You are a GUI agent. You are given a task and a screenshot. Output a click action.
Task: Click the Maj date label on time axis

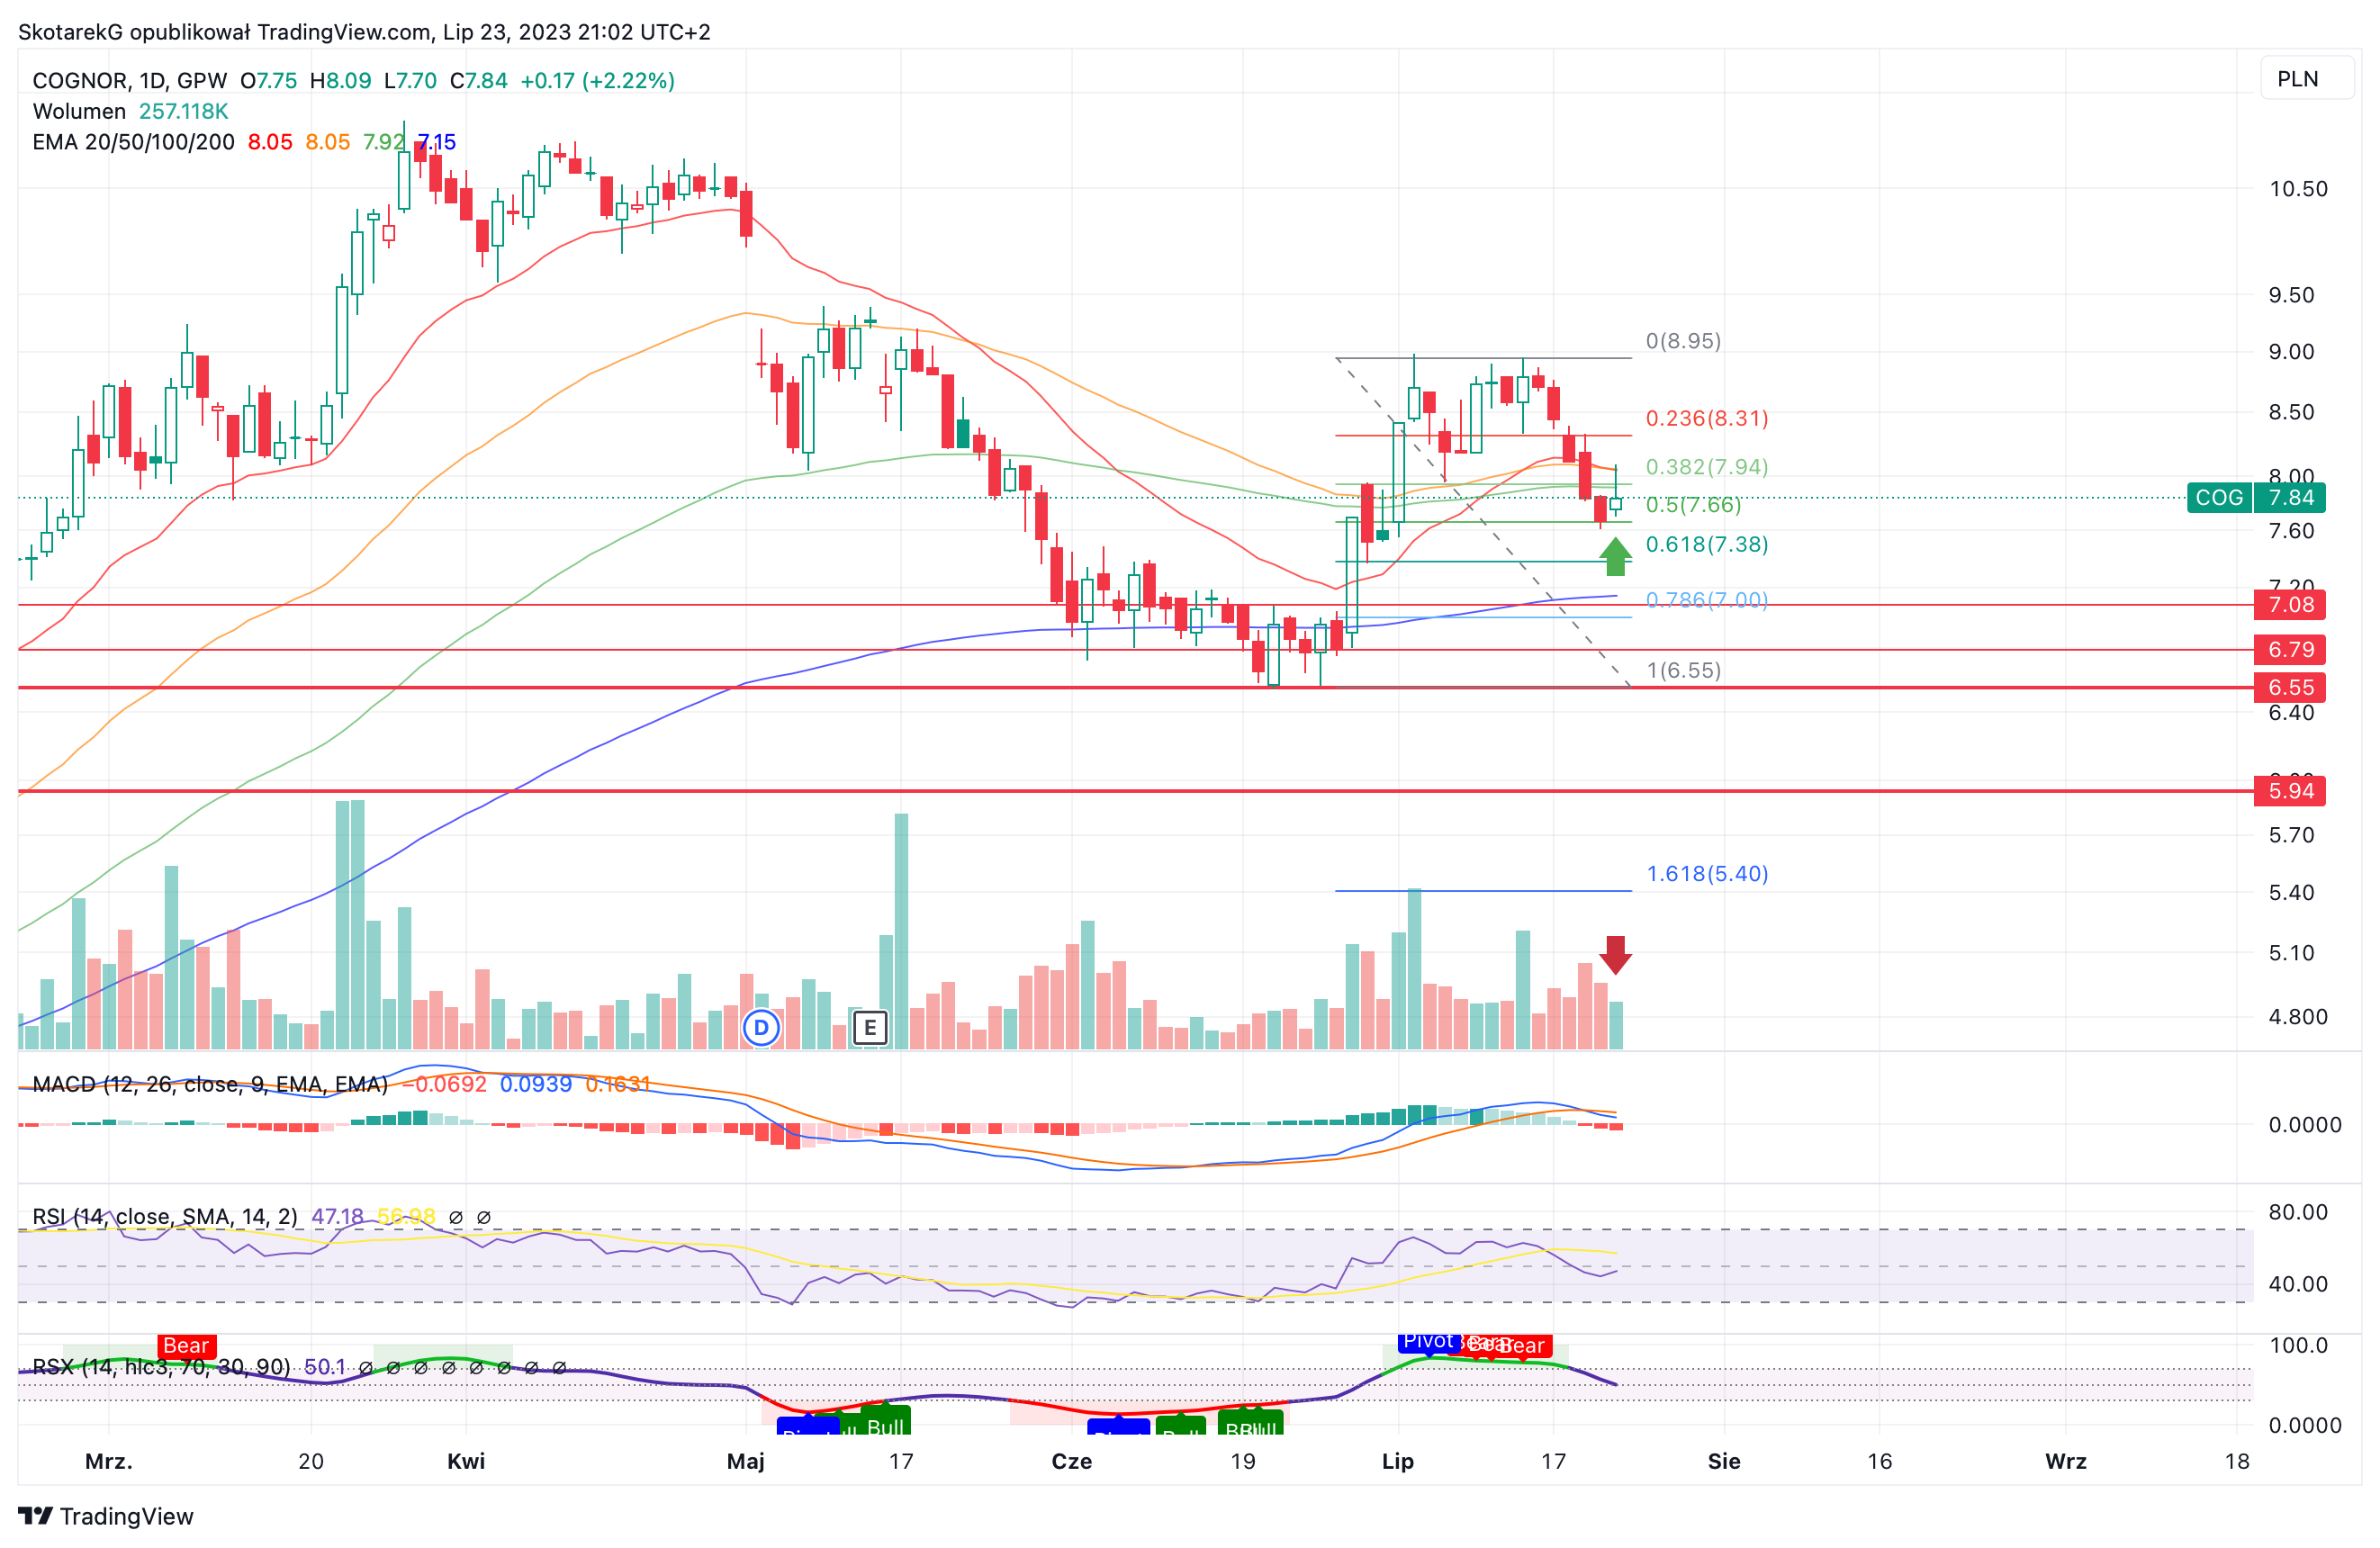click(745, 1461)
